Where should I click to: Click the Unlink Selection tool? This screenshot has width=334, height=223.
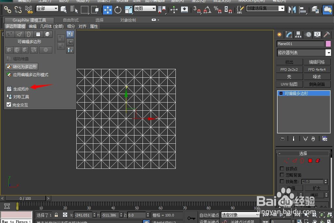[18, 10]
